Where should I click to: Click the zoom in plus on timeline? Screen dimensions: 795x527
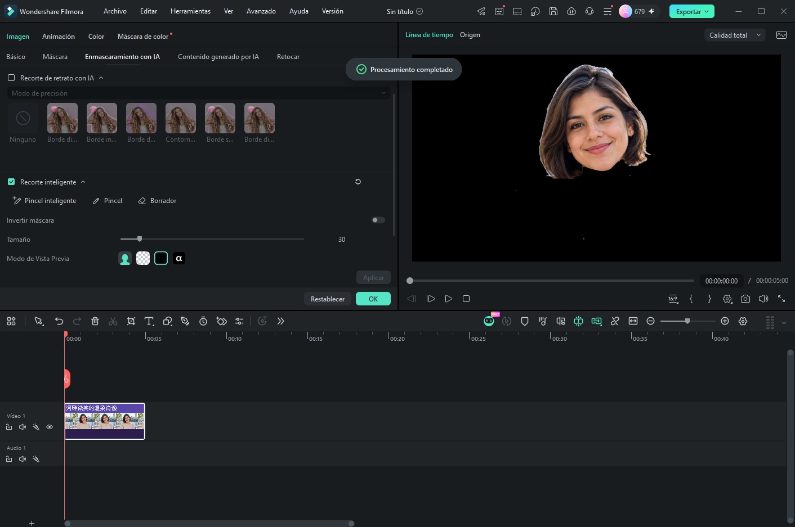(x=725, y=321)
